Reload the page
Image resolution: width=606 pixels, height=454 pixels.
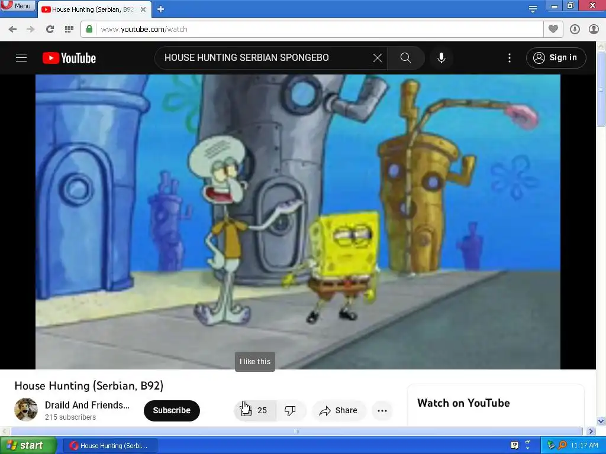tap(50, 30)
